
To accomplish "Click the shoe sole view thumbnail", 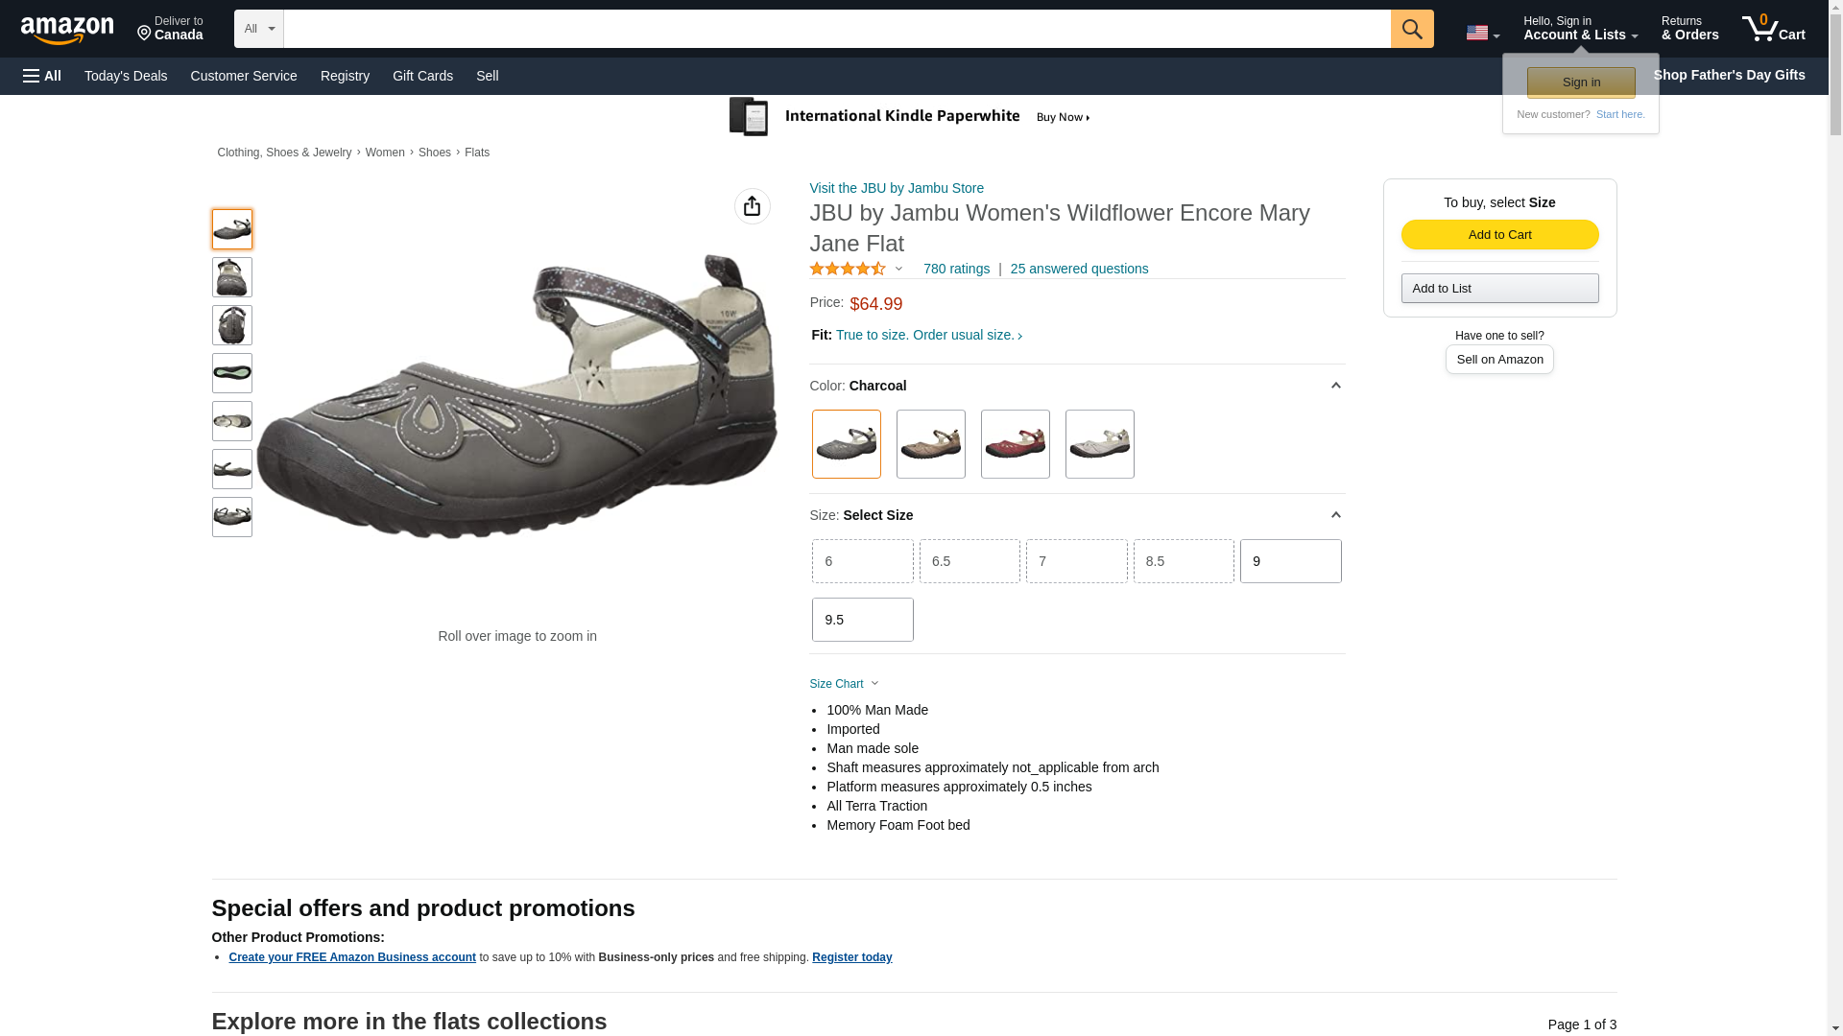I will (232, 373).
